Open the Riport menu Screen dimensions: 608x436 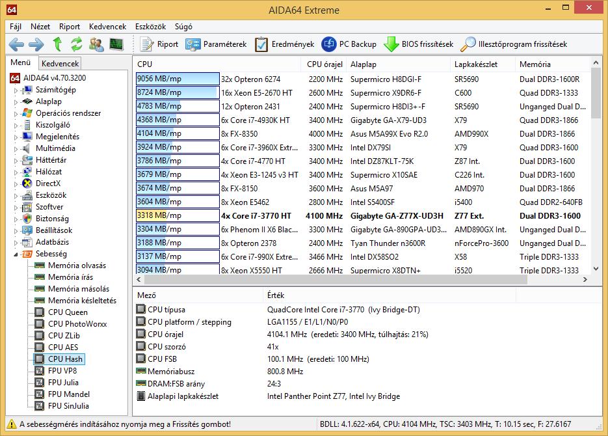(70, 27)
